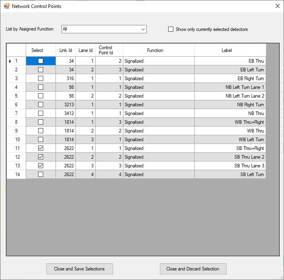Select row header number 7

16,113
